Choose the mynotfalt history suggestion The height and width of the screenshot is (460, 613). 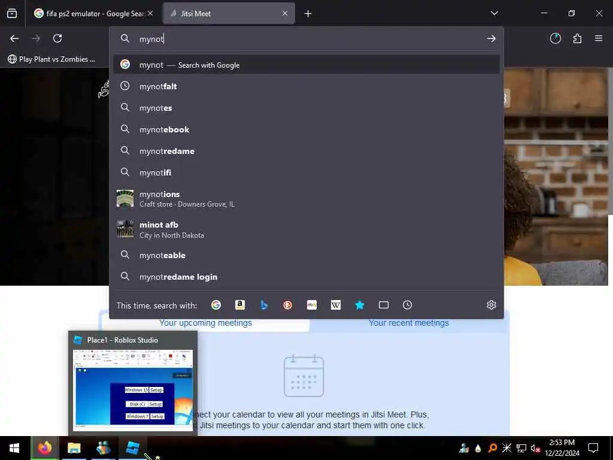pyautogui.click(x=306, y=86)
